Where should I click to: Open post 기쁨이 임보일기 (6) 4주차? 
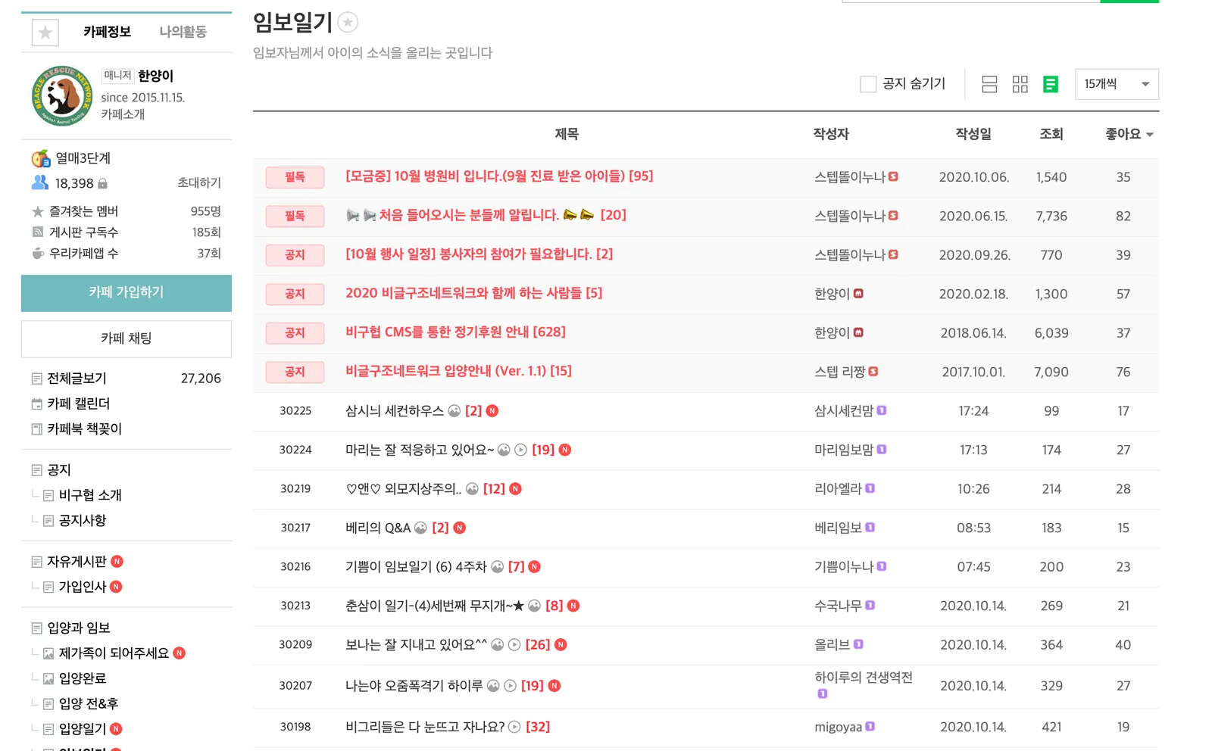[416, 567]
